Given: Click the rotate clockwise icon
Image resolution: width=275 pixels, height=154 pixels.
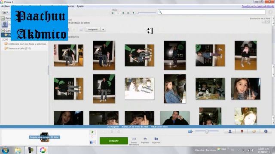Looking at the screenshot, I should [x=119, y=132].
